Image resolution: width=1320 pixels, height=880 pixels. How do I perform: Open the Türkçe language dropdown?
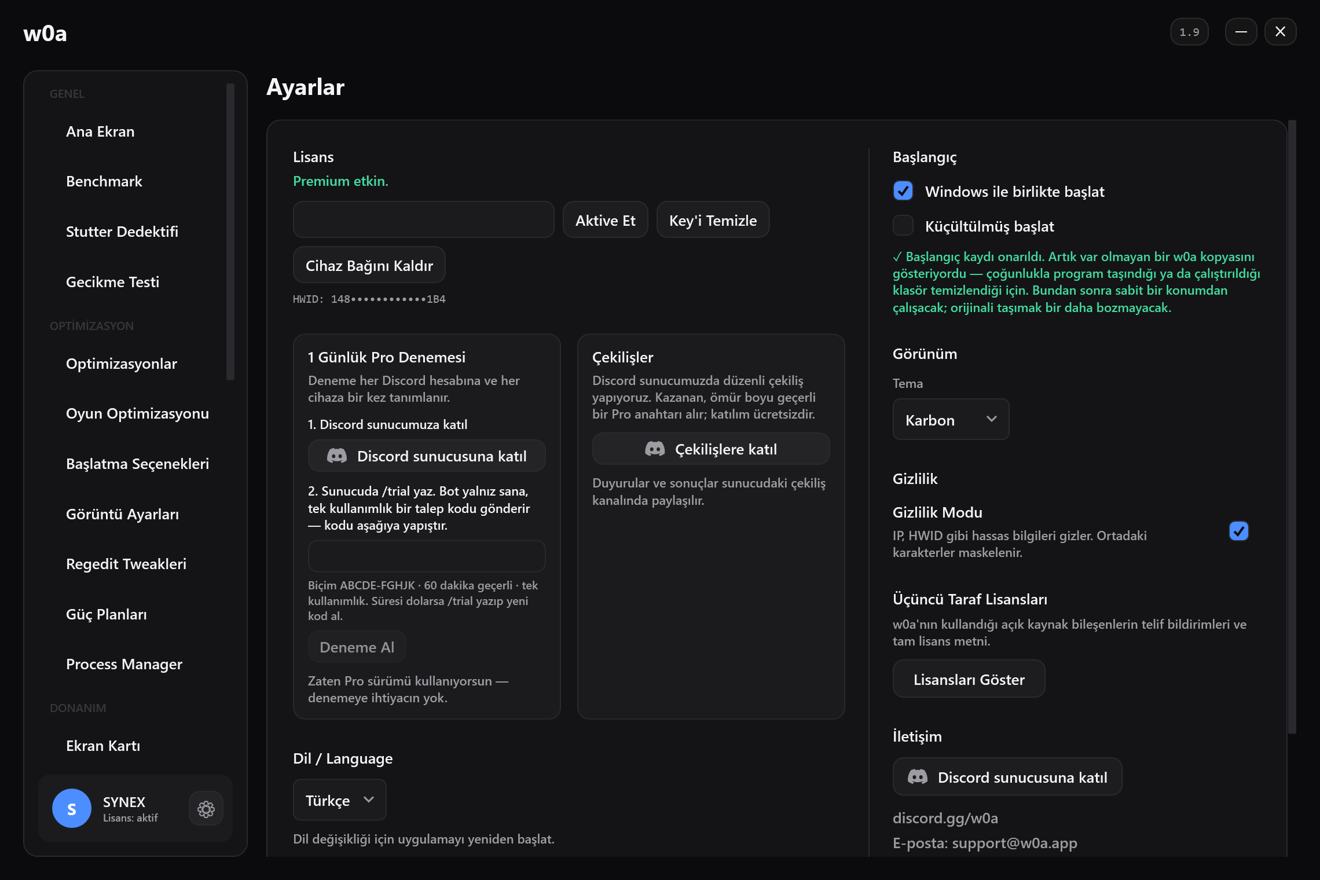339,800
